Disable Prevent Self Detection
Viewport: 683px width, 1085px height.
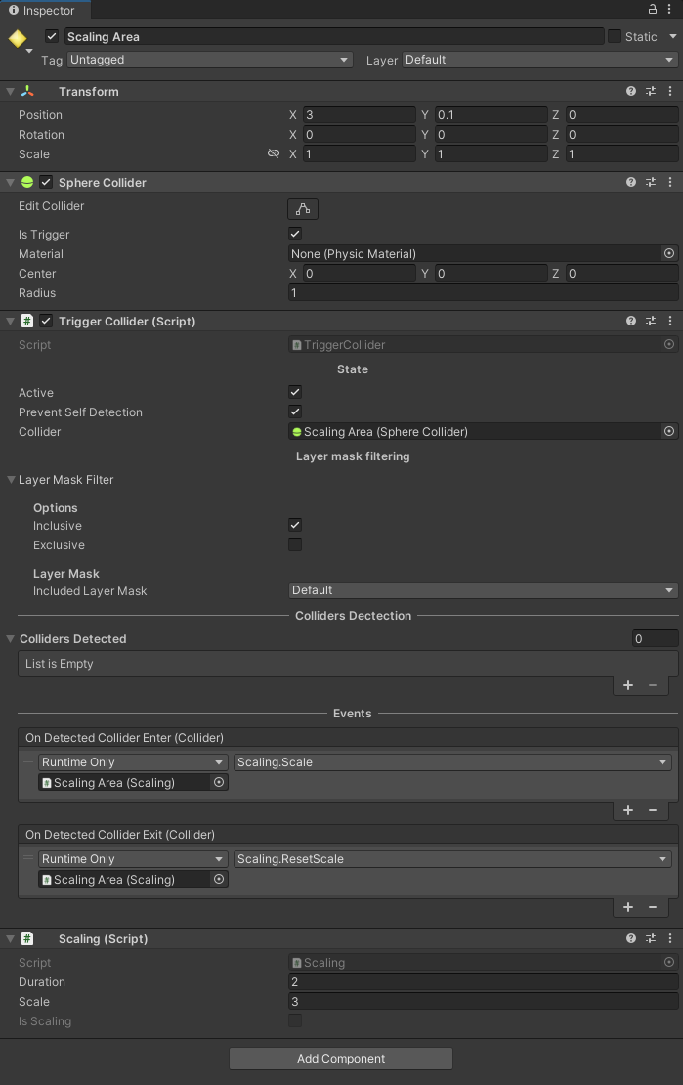pyautogui.click(x=294, y=412)
